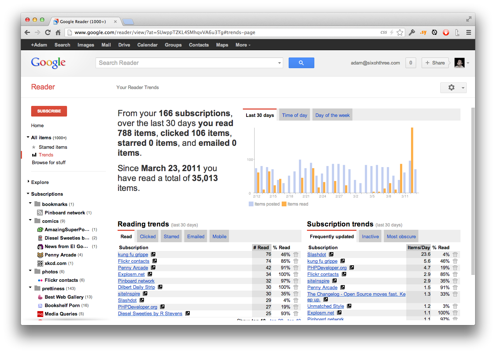The image size is (496, 354).
Task: Unsubscribe using trash icon beside kung fu grippe in Reading trends
Action: (296, 254)
